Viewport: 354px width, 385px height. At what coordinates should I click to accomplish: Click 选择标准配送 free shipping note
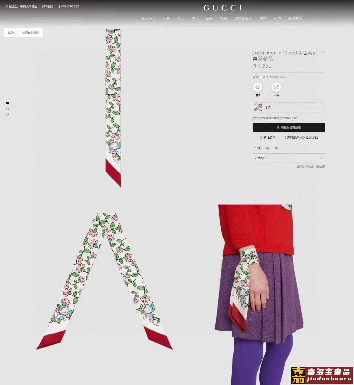310,166
